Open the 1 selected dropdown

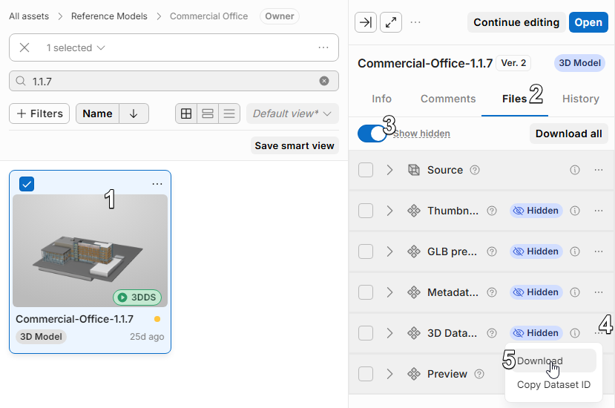point(76,47)
